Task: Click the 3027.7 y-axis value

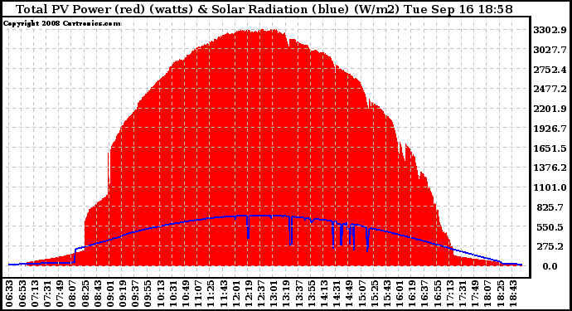Action: click(550, 50)
